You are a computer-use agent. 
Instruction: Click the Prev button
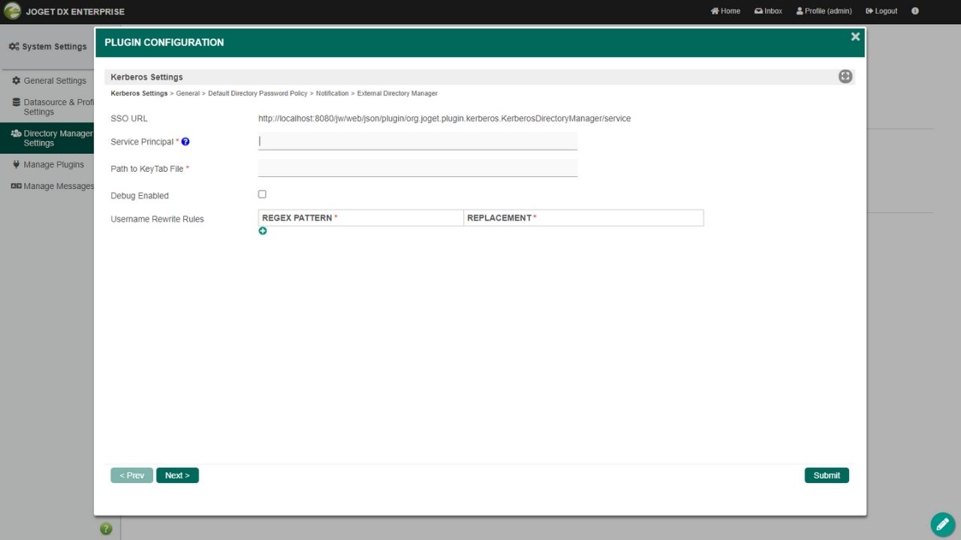(132, 475)
